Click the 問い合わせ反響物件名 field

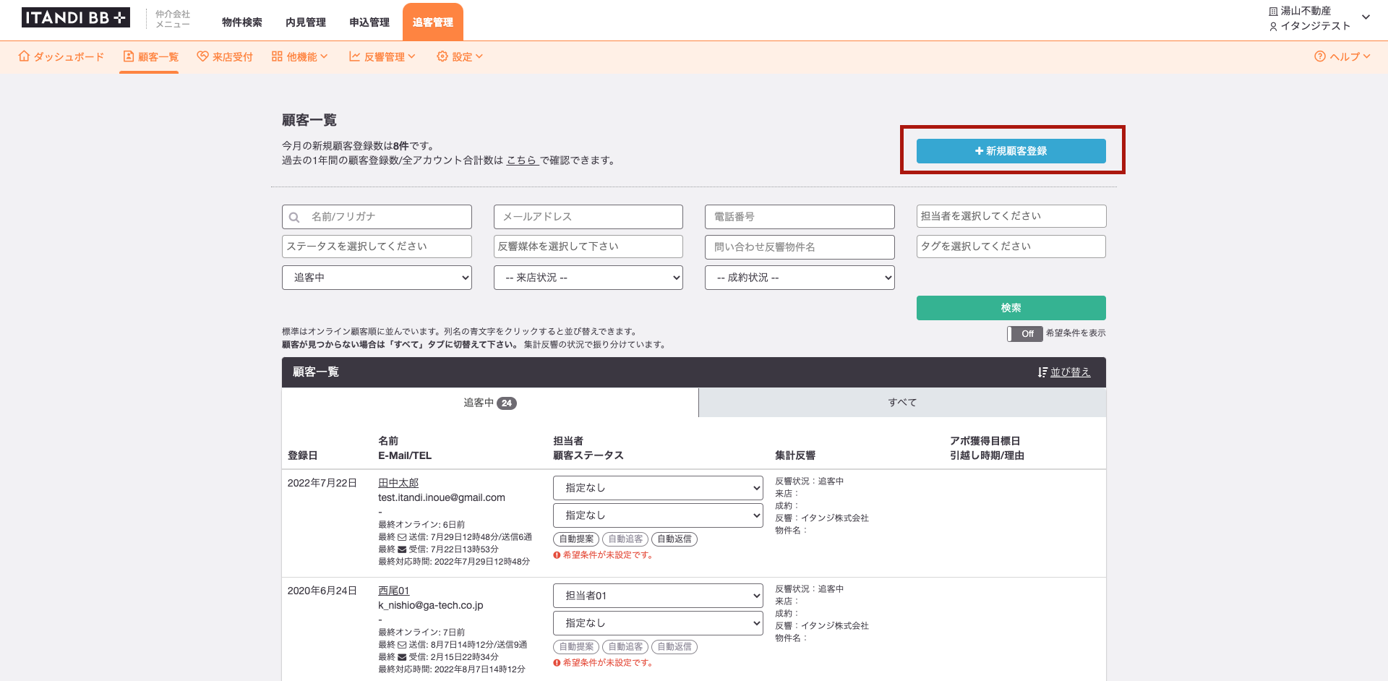pyautogui.click(x=800, y=247)
